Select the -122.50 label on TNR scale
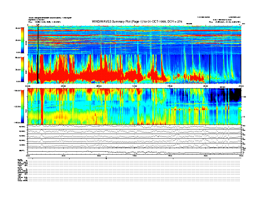This screenshot has height=200, width=260. pos(17,107)
